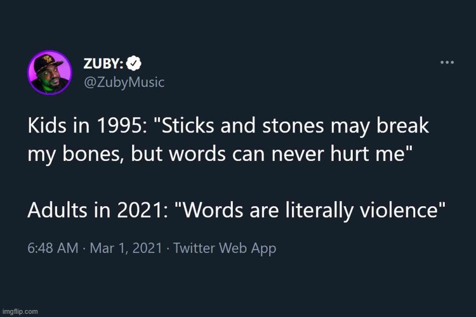476x317 pixels.
Task: Open the three-dot More options menu
Action: (447, 63)
